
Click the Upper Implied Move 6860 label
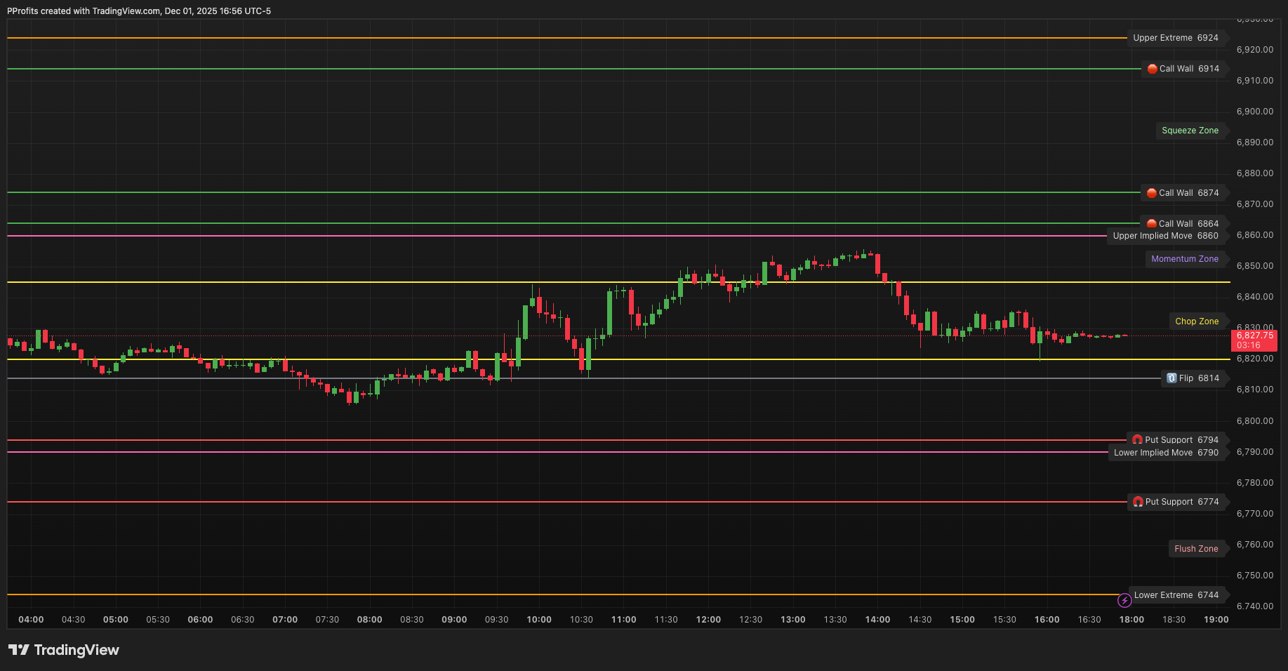coord(1166,236)
